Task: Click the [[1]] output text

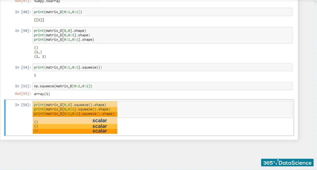Action: click(x=39, y=20)
